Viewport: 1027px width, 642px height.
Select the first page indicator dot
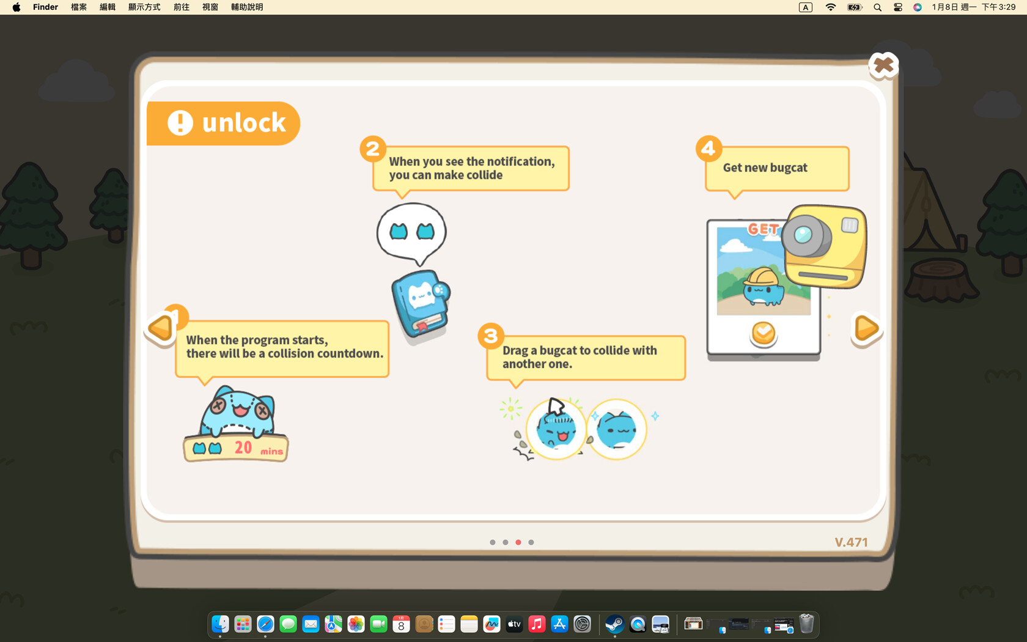pos(493,542)
